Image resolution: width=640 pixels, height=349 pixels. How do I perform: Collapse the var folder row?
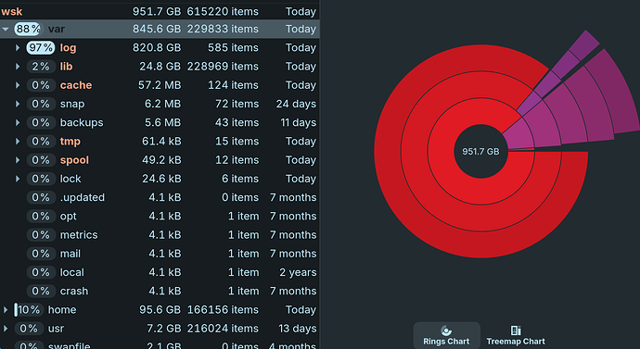point(6,29)
